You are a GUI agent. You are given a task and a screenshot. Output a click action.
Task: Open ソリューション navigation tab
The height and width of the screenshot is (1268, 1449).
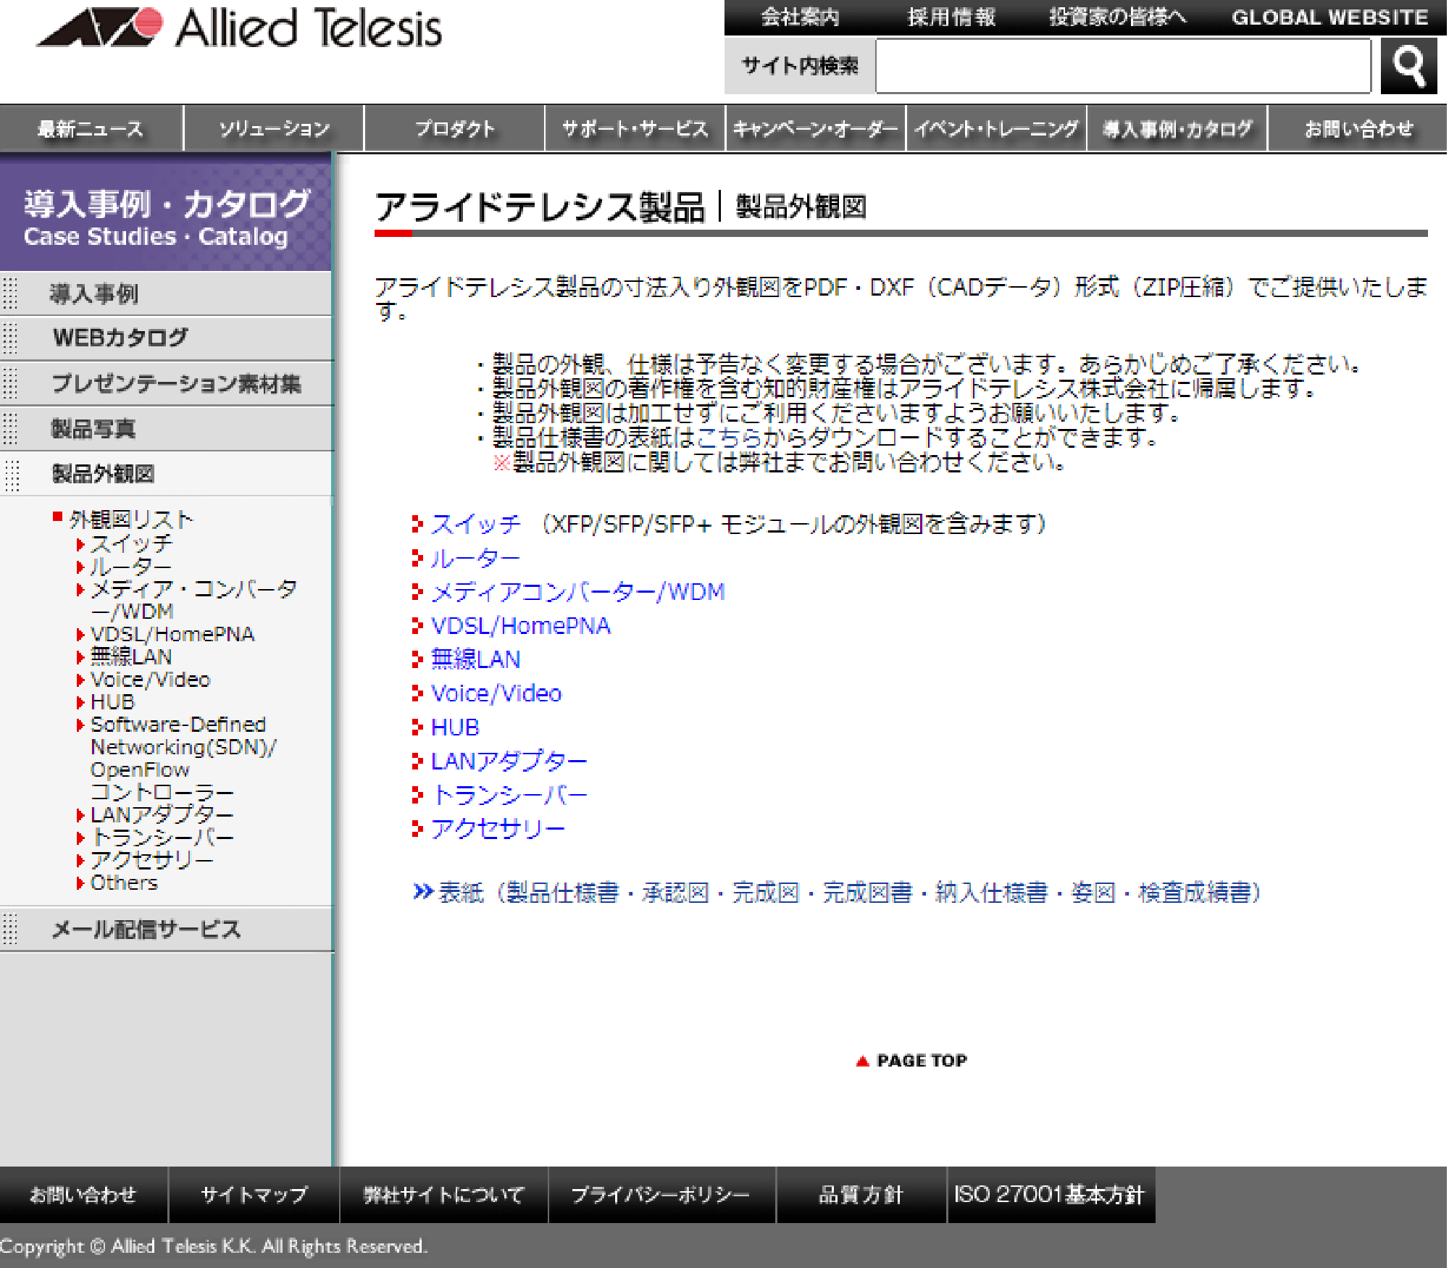coord(273,128)
